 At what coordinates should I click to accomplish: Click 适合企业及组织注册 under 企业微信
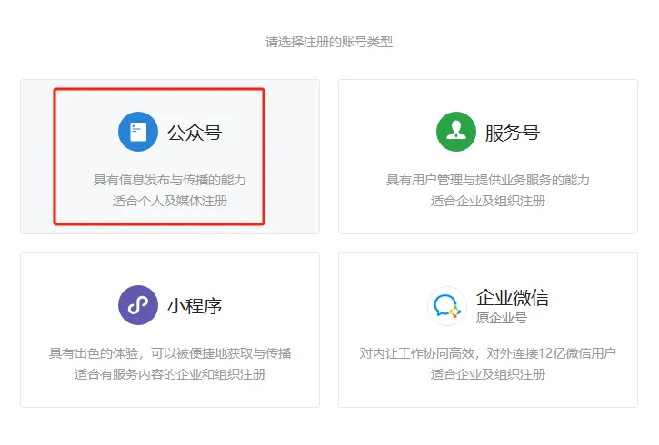487,374
